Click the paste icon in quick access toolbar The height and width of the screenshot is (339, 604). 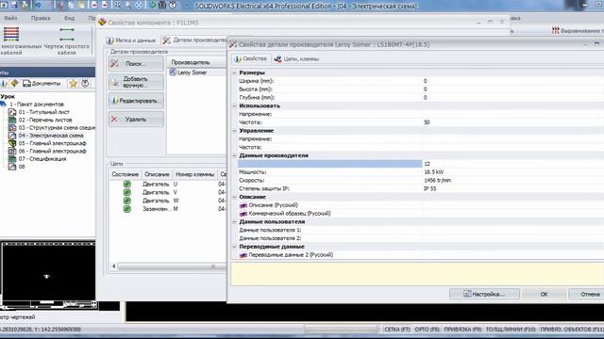(82, 5)
